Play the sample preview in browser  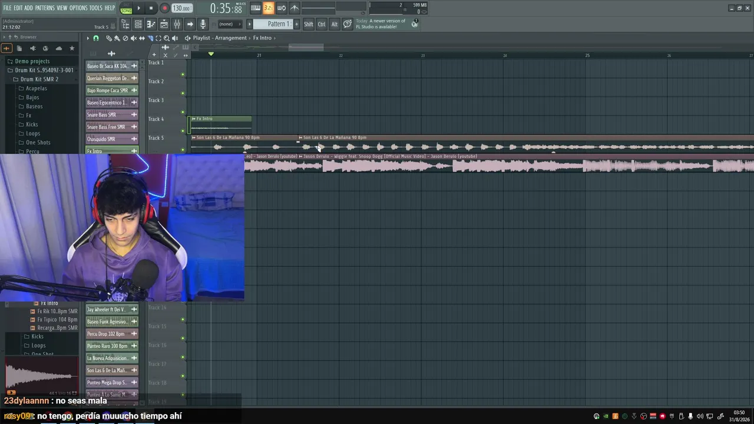click(11, 393)
